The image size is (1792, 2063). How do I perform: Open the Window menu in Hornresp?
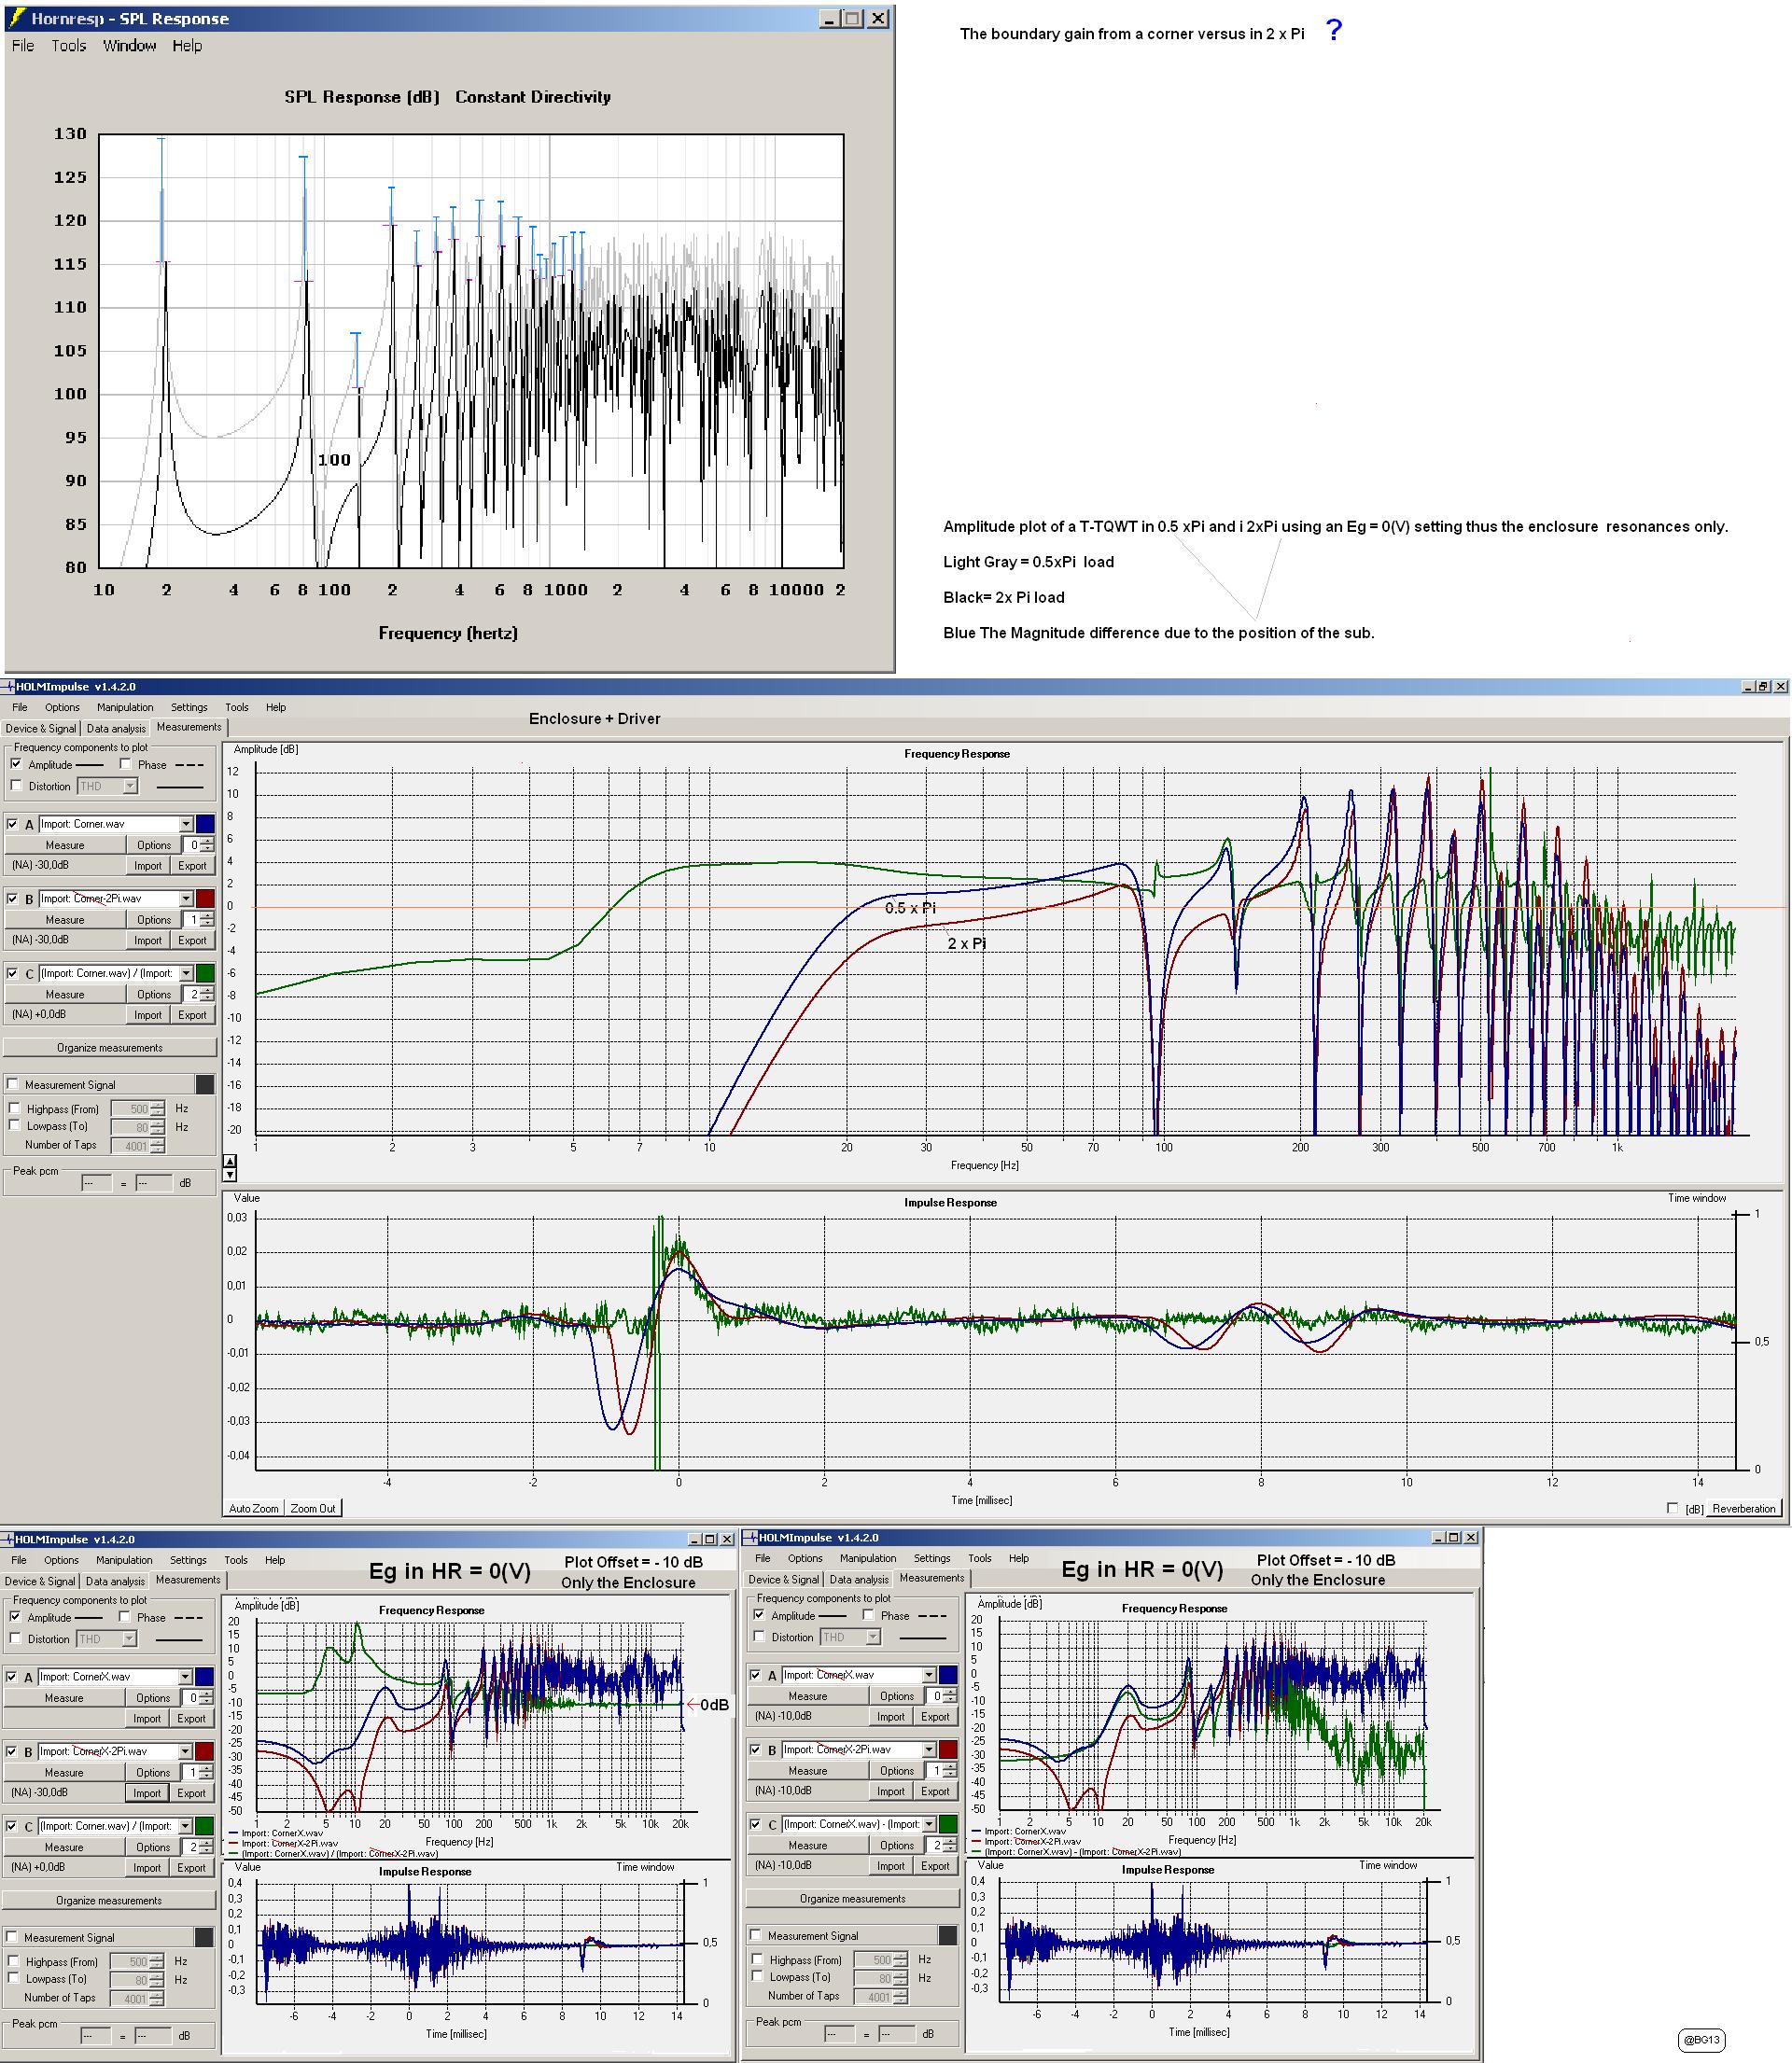click(130, 46)
